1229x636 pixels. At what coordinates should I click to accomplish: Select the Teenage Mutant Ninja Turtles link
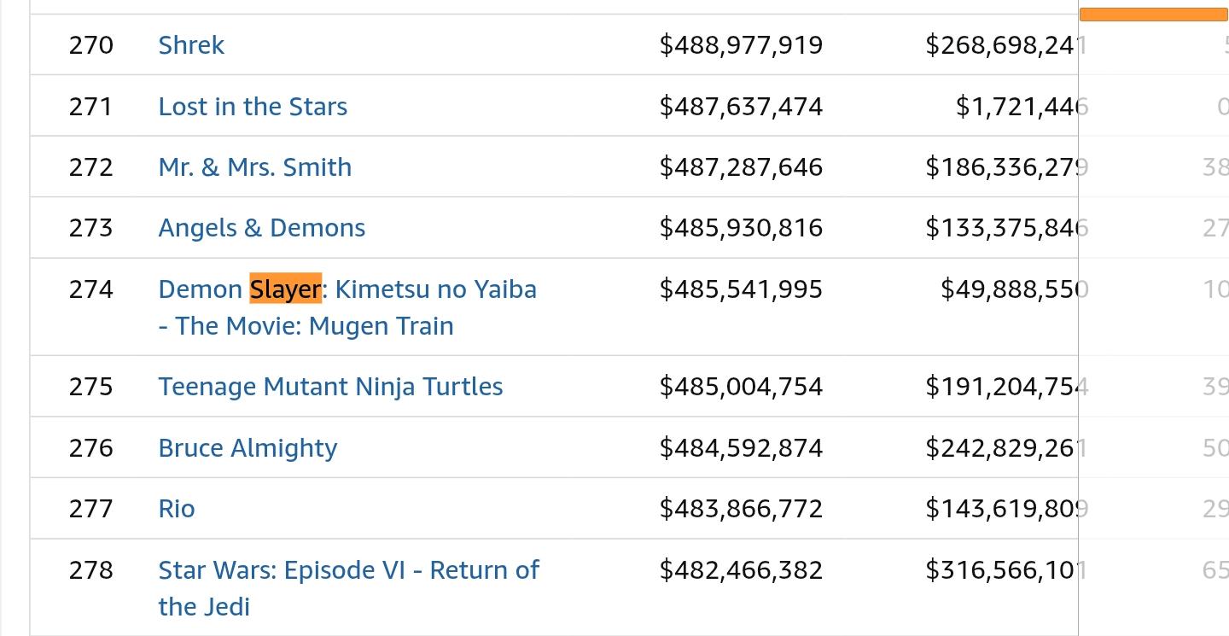coord(330,387)
